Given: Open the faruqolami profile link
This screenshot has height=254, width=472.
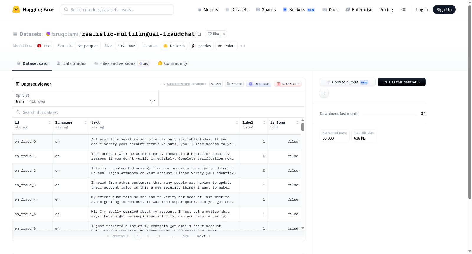Looking at the screenshot, I should (x=65, y=34).
